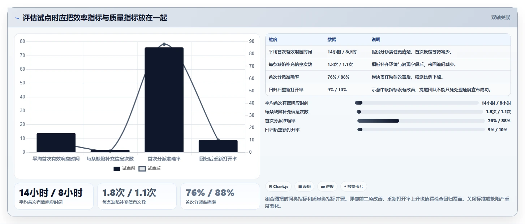525x224 pixels.
Task: Toggle the 试点前 legend item
Action: [x=124, y=168]
